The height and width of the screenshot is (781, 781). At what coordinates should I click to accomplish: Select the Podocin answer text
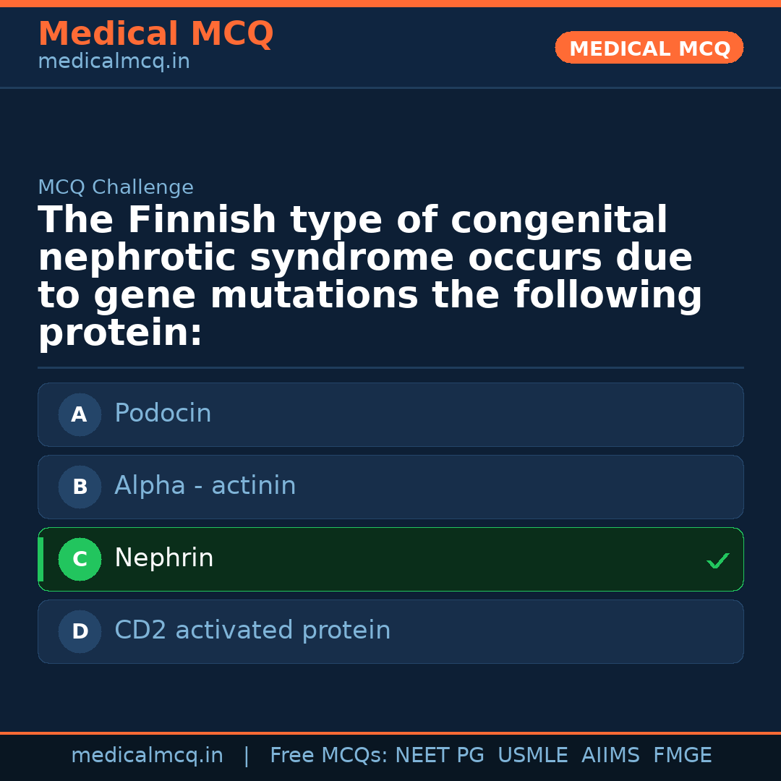point(163,414)
